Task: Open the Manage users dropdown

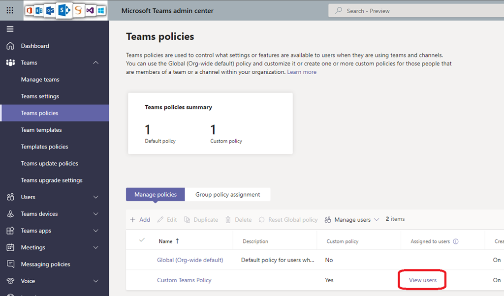Action: click(x=352, y=220)
